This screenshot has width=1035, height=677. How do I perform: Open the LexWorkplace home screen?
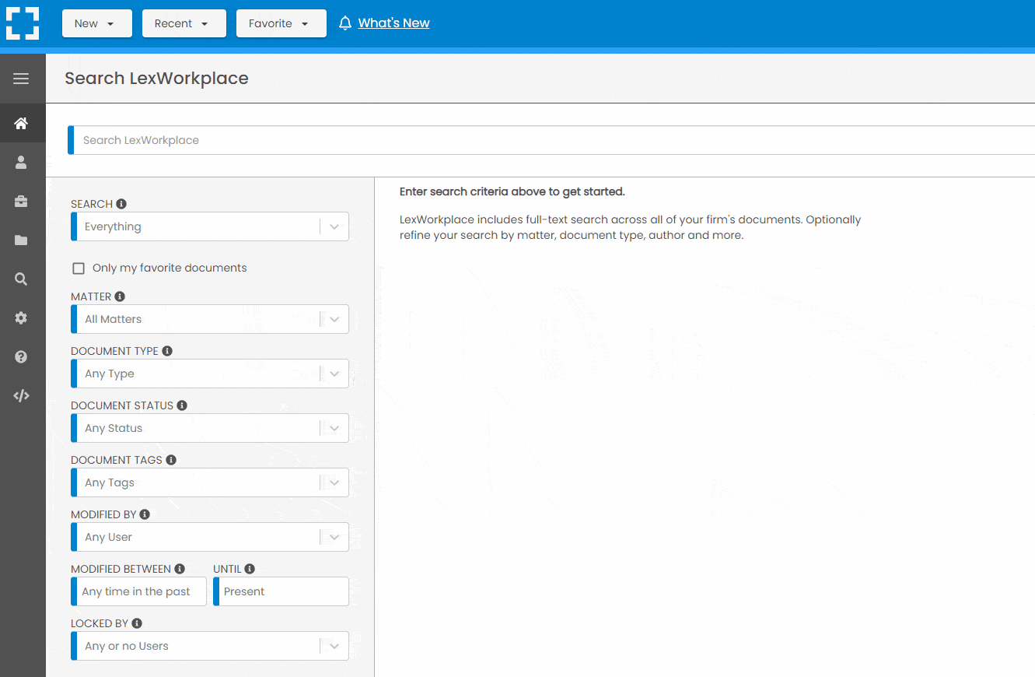[x=22, y=123]
